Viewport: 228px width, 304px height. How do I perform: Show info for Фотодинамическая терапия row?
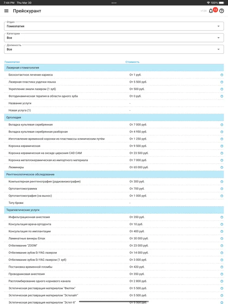[x=222, y=96]
